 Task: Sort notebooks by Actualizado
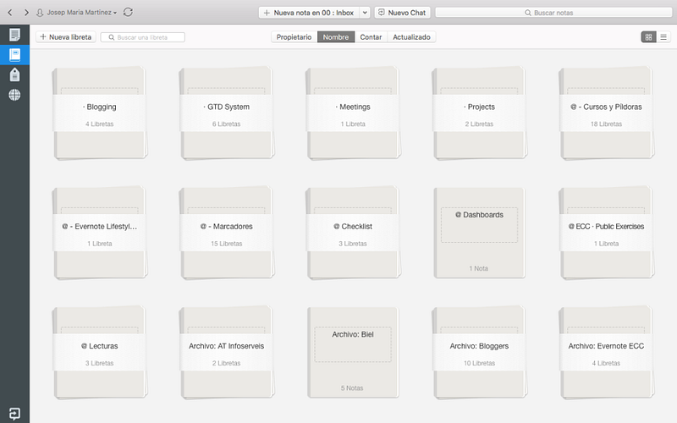click(411, 37)
